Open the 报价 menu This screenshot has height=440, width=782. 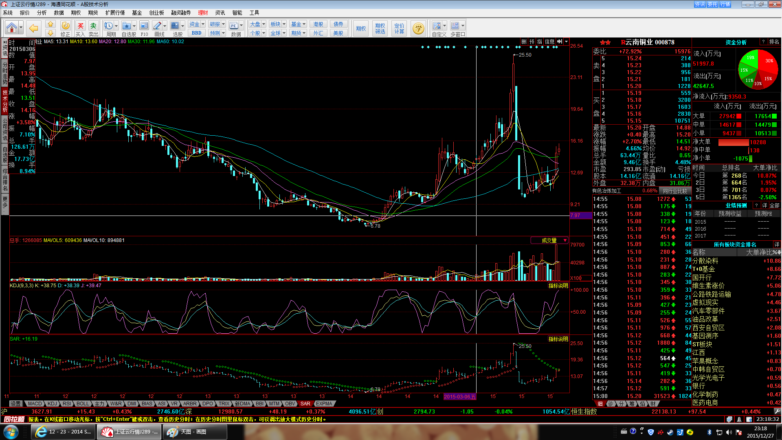(25, 13)
